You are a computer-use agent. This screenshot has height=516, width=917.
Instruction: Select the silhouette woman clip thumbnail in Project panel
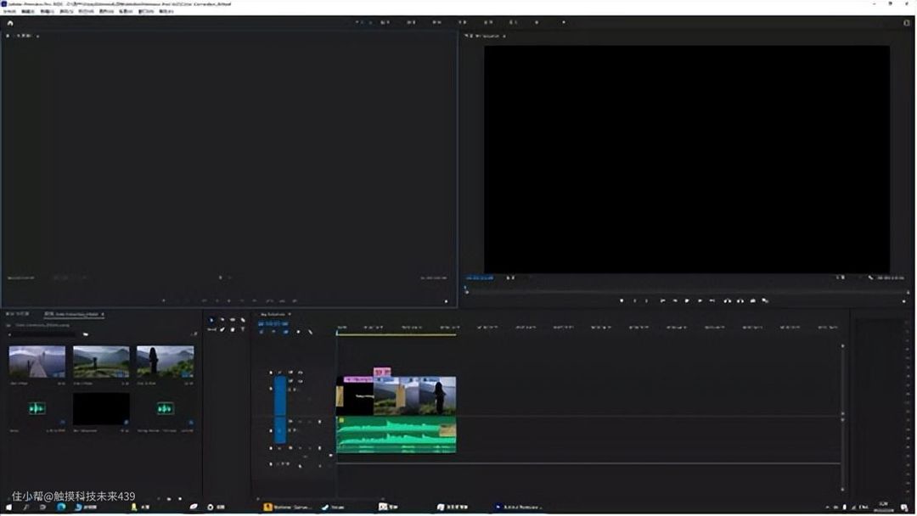click(x=165, y=362)
